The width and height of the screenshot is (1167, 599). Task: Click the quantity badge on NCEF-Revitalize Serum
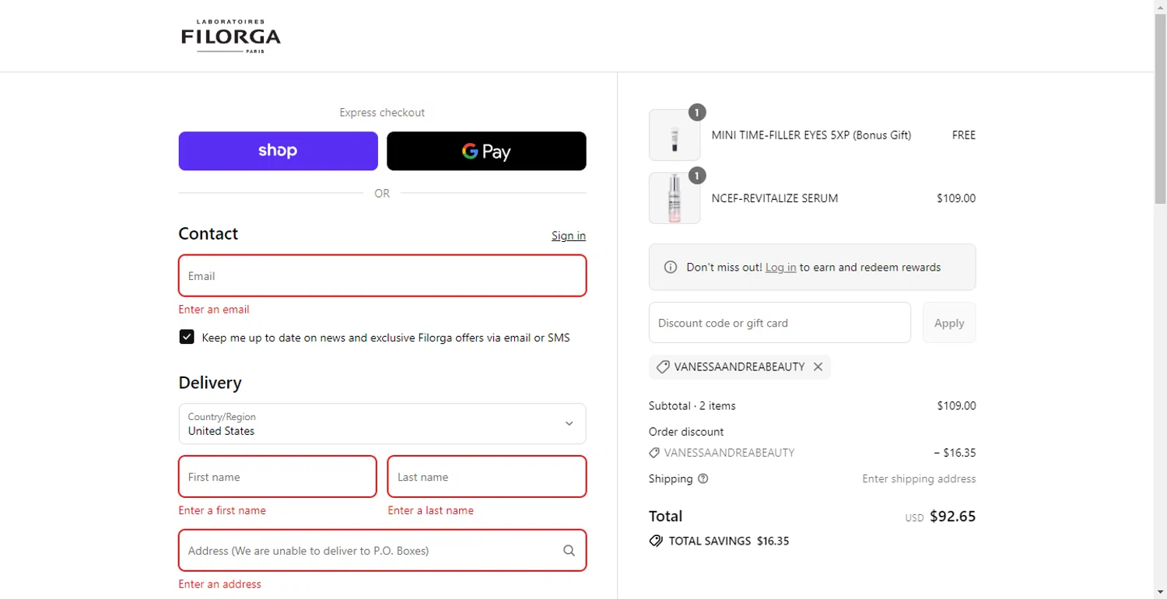697,175
